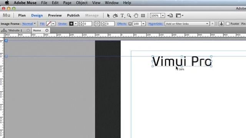Click the Stroke link
The height and width of the screenshot is (138, 246).
click(x=63, y=24)
